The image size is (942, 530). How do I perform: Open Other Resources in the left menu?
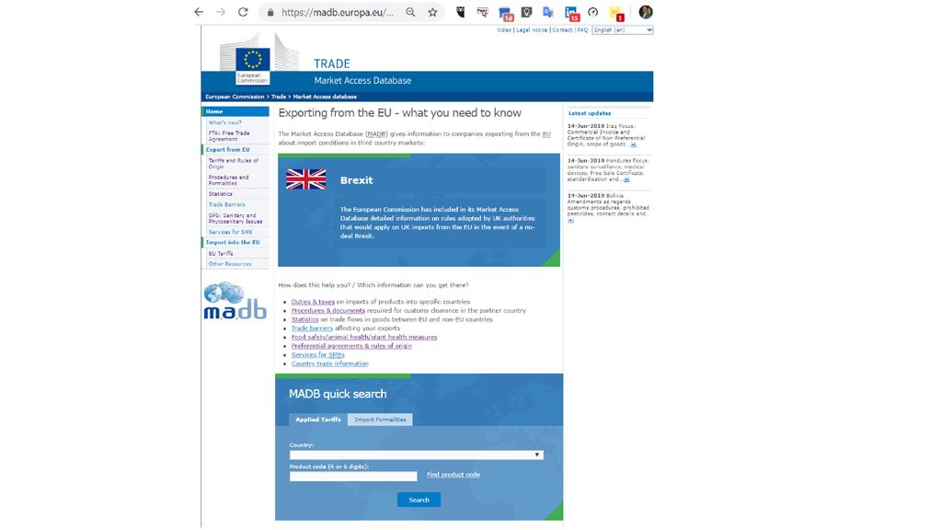click(x=230, y=264)
